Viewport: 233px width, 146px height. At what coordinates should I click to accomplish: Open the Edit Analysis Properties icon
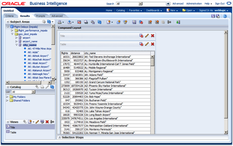134,22
